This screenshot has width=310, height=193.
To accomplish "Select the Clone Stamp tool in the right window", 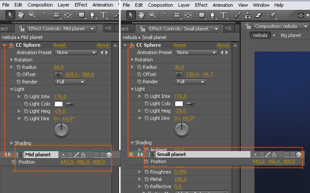I will click(248, 15).
